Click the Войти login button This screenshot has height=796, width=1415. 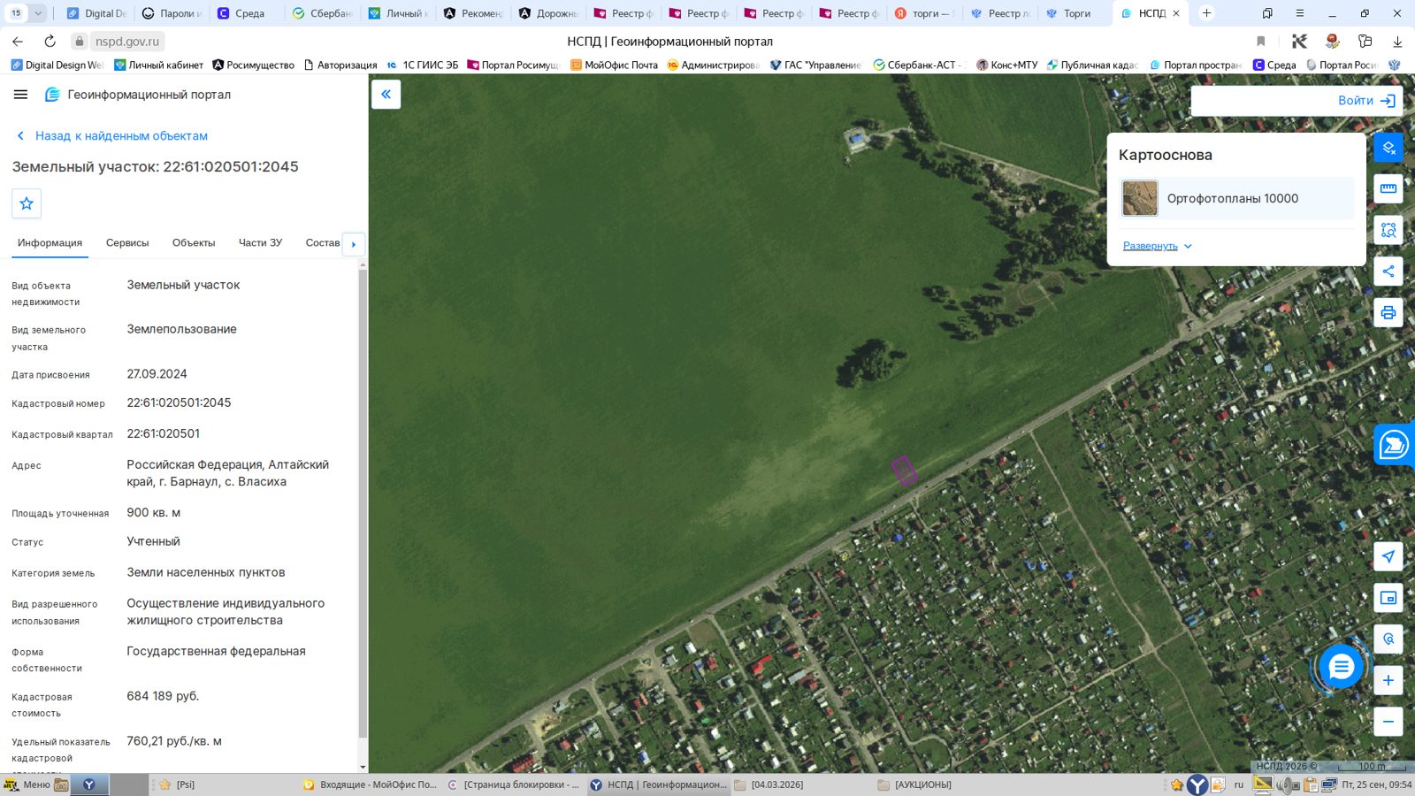tap(1366, 101)
